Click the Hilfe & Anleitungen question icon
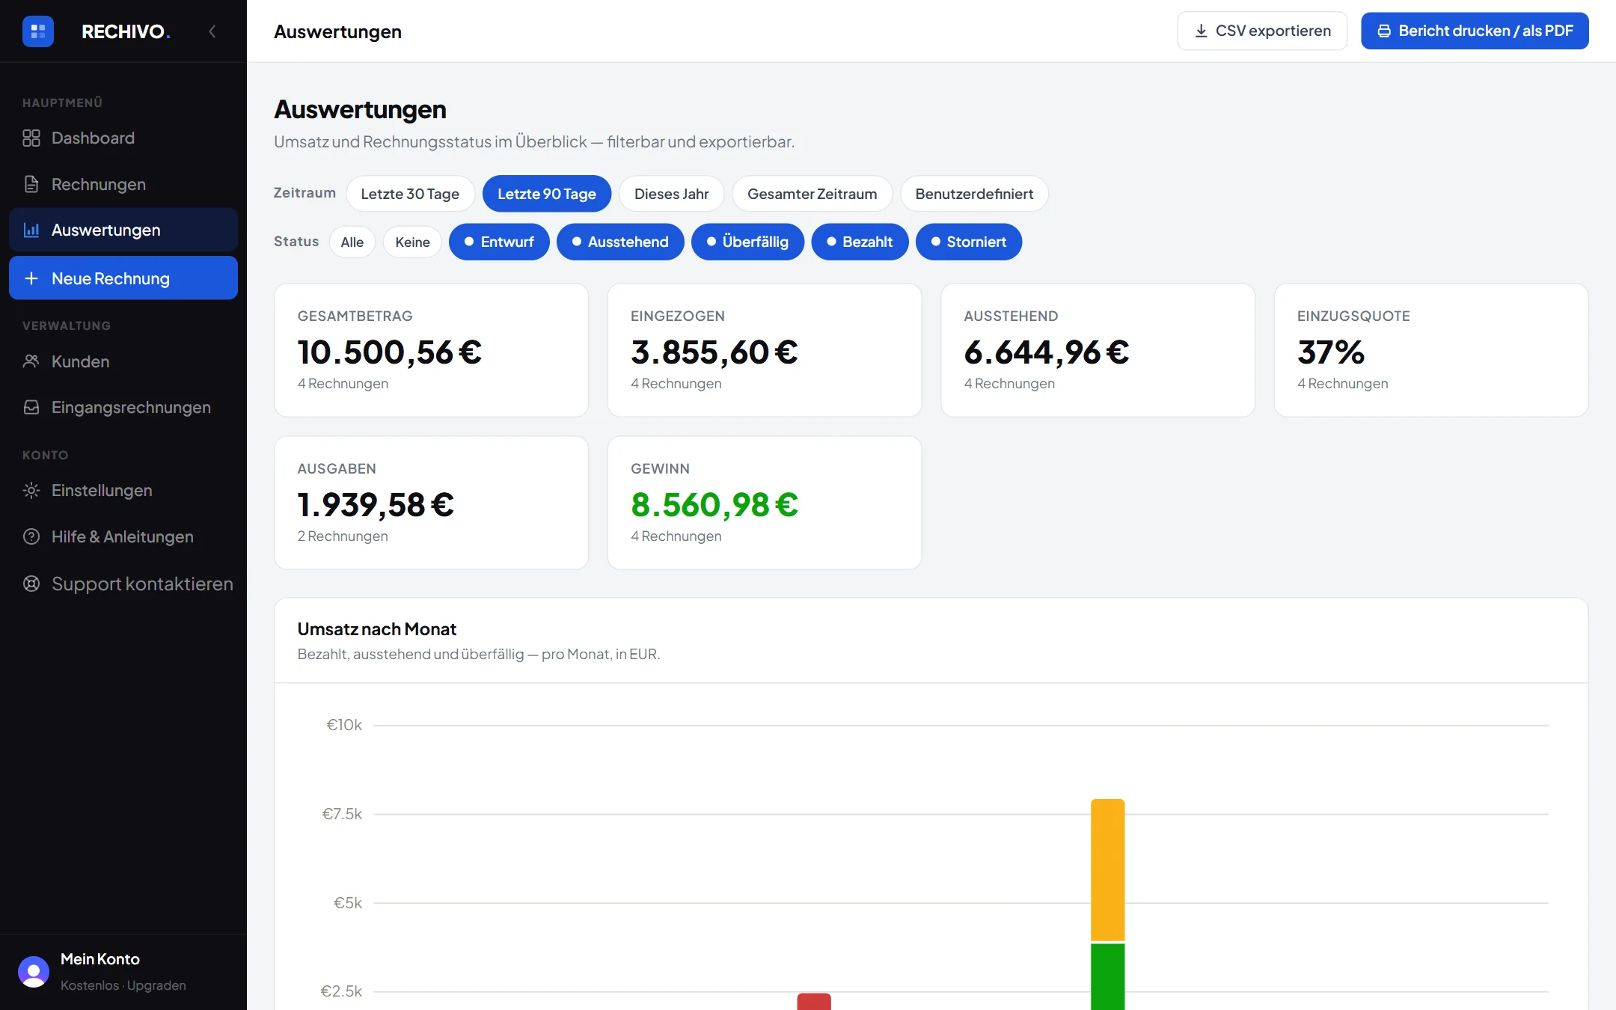The height and width of the screenshot is (1010, 1616). pyautogui.click(x=31, y=536)
